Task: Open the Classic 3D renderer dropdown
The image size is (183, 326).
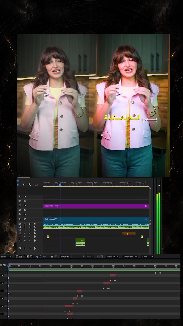Action: pyautogui.click(x=113, y=256)
